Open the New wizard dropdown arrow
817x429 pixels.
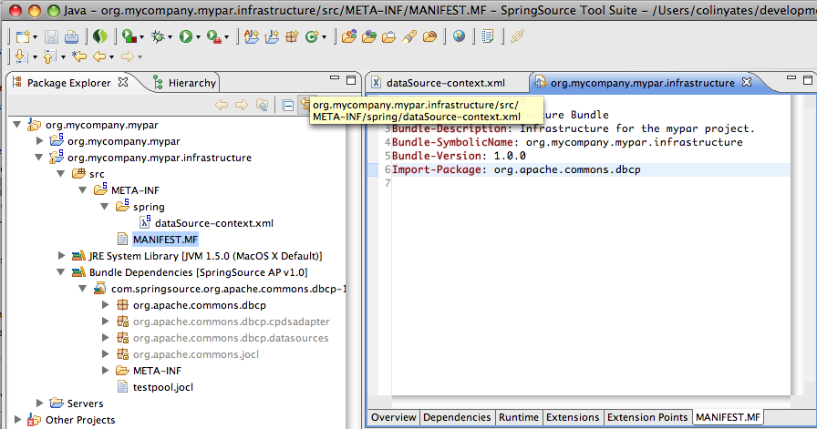[35, 37]
